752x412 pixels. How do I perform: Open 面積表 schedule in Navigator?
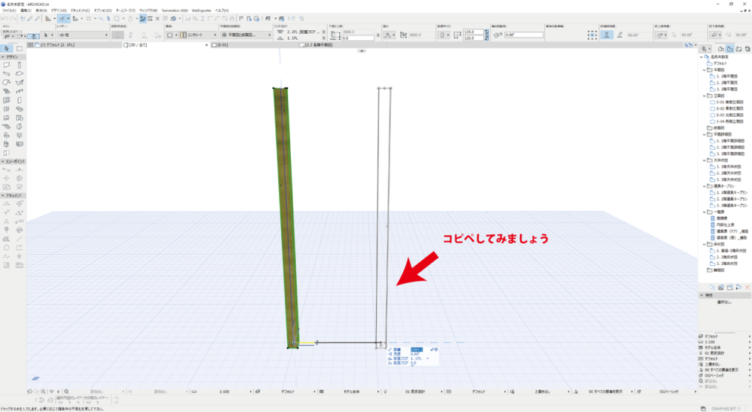(x=722, y=218)
